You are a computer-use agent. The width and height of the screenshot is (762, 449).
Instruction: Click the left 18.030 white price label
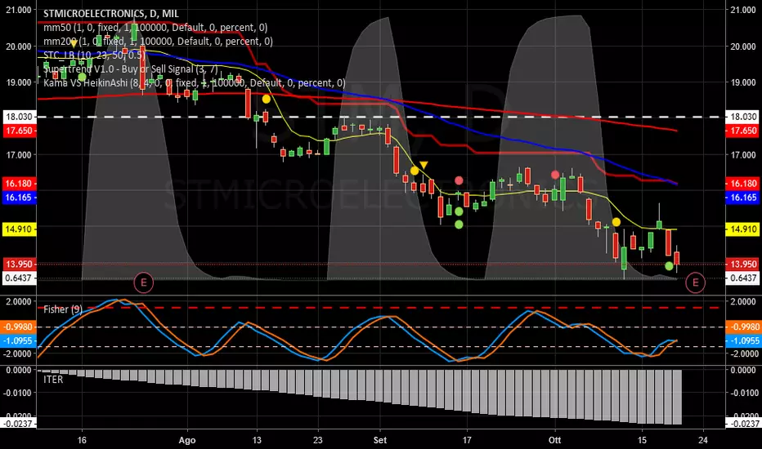[x=19, y=117]
